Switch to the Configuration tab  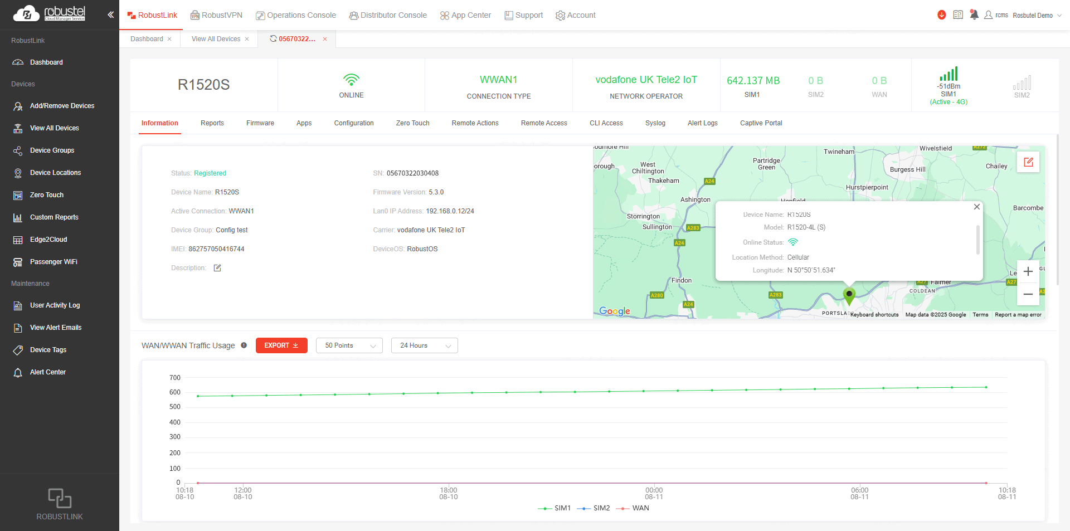coord(354,123)
